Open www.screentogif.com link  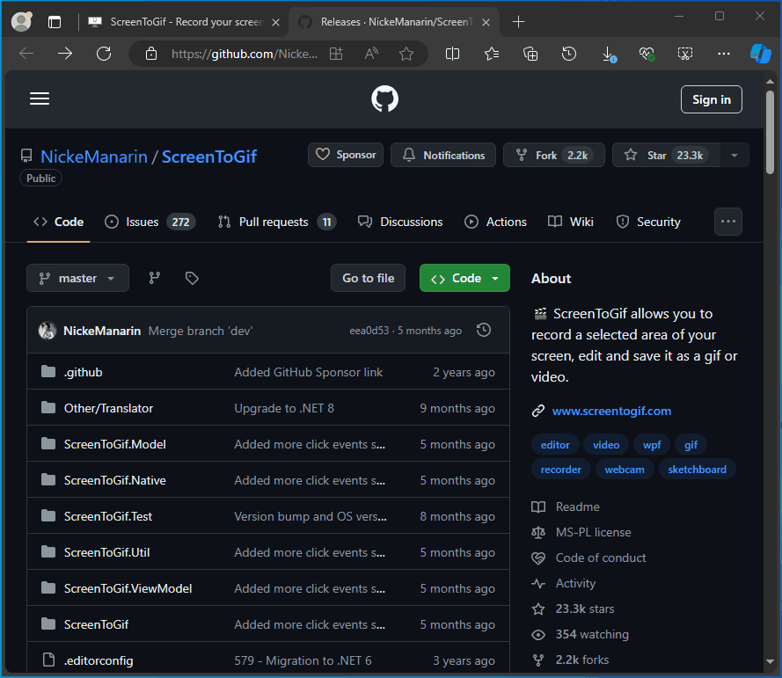(611, 411)
